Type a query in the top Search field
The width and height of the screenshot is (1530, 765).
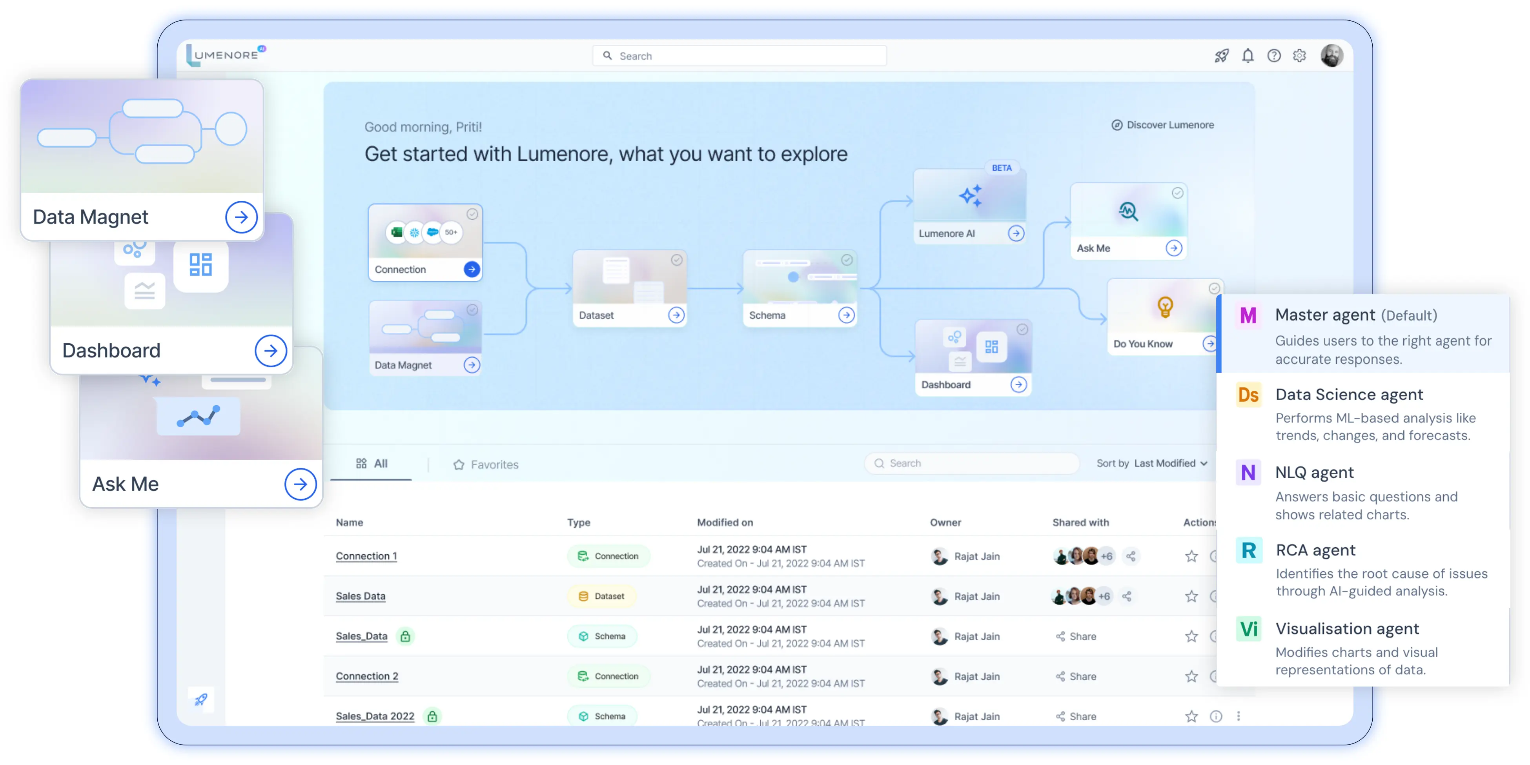[x=739, y=55]
